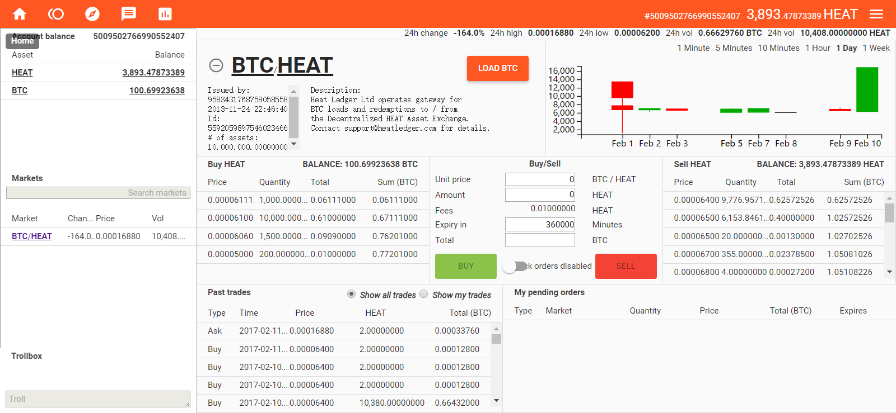
Task: Collapse the BTC/HEAT circled minus icon
Action: click(216, 65)
